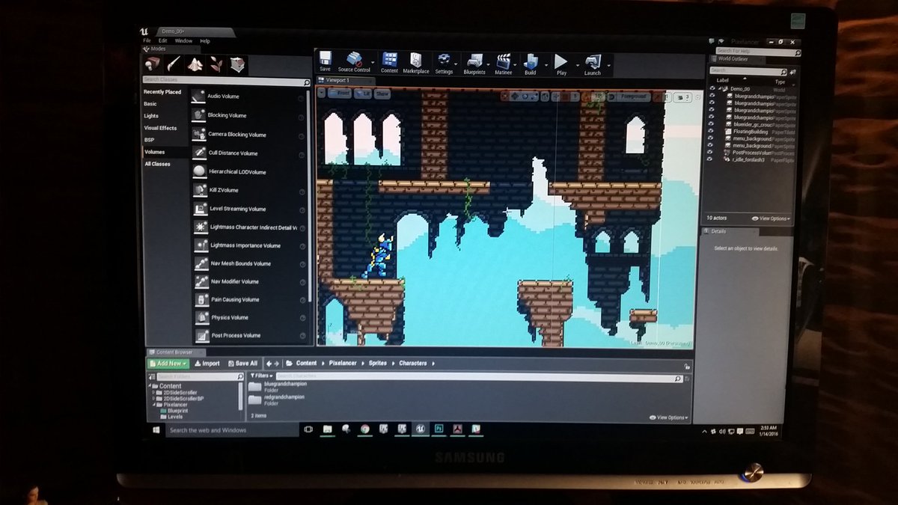Image resolution: width=898 pixels, height=505 pixels.
Task: Click the Unreal Engine taskbar icon
Action: click(420, 429)
